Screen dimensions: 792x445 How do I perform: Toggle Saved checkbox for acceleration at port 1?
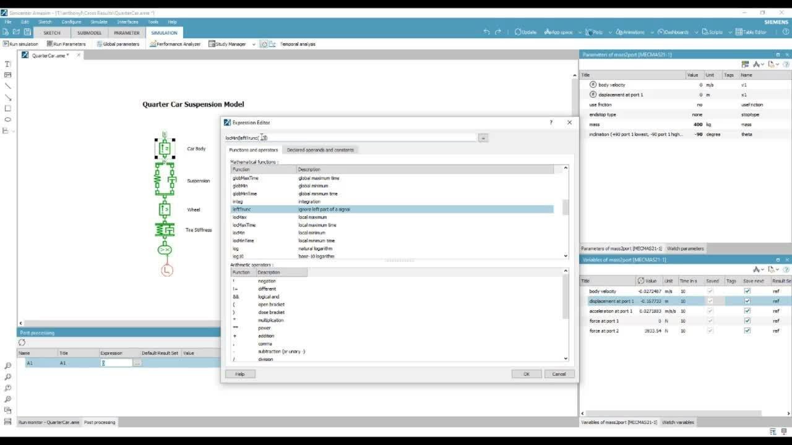[710, 311]
